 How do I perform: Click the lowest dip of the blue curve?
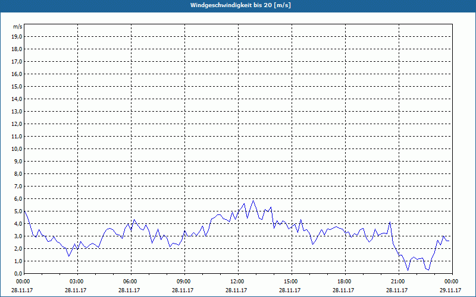click(408, 271)
